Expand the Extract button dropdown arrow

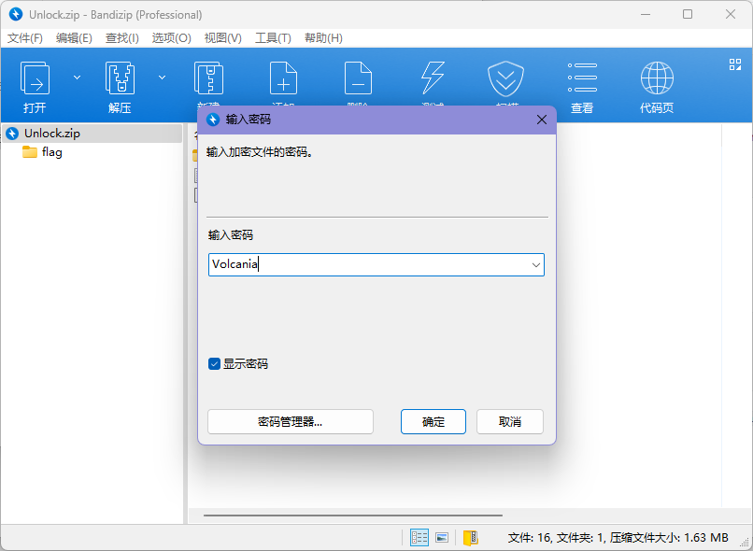point(162,77)
